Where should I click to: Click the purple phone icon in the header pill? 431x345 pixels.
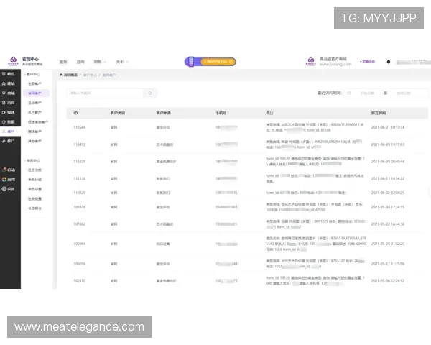click(x=191, y=62)
